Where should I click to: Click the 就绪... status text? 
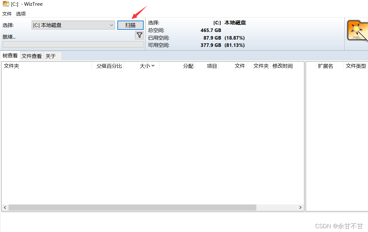tap(9, 37)
